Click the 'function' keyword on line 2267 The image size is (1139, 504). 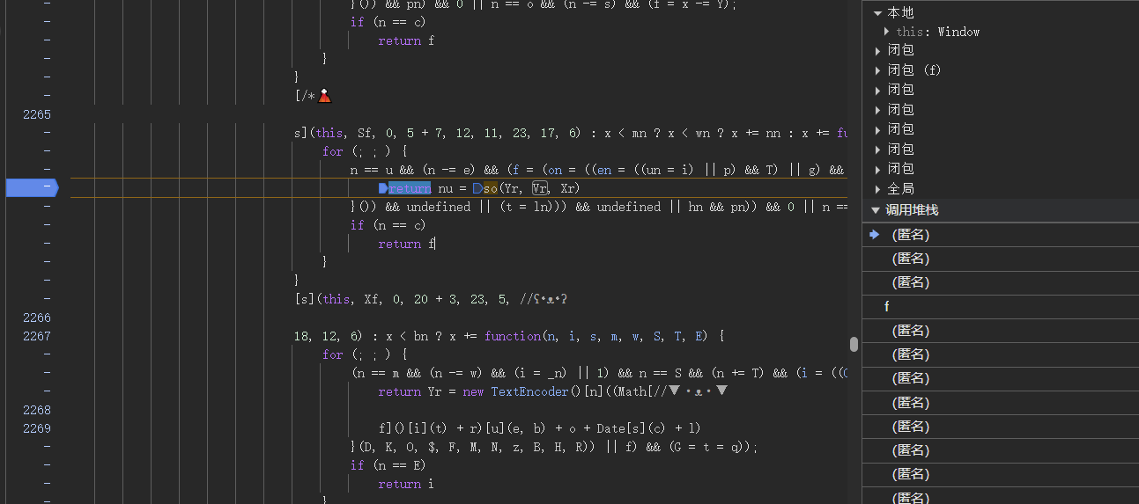coord(513,336)
